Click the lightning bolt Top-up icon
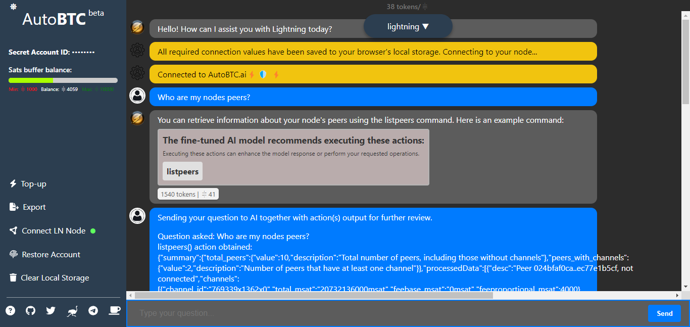The width and height of the screenshot is (690, 327). pyautogui.click(x=13, y=183)
